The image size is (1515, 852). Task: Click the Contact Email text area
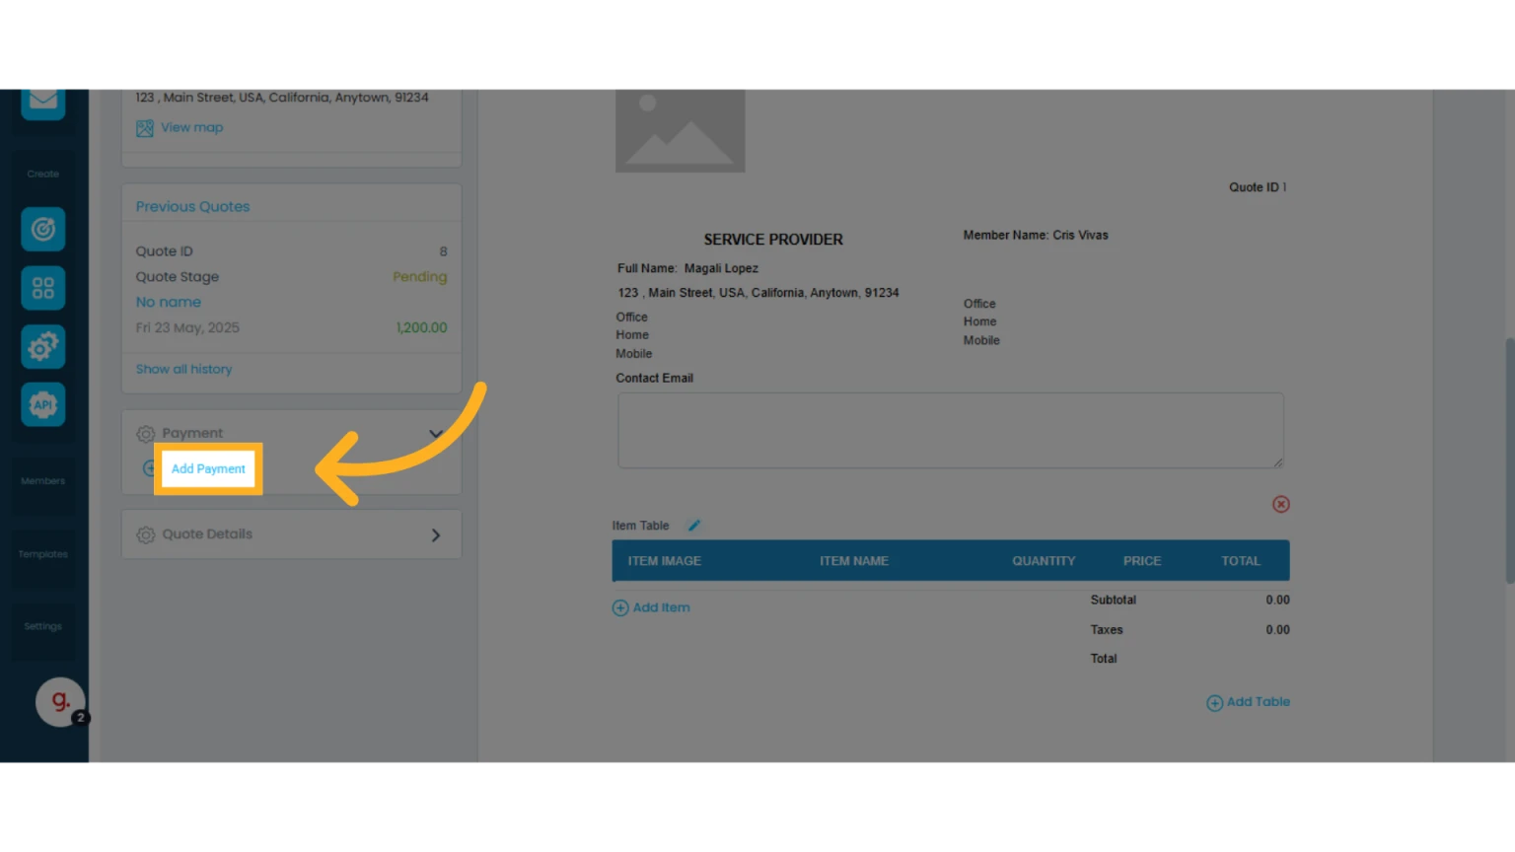(951, 430)
